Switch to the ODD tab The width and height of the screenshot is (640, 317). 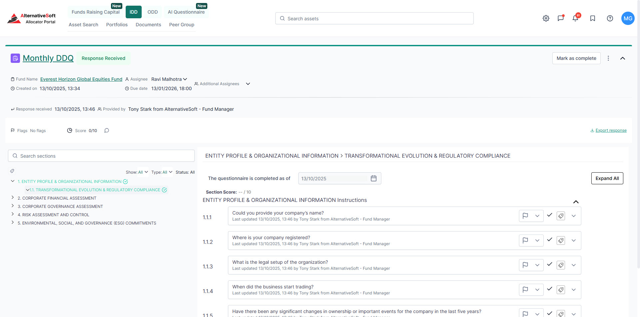(153, 12)
